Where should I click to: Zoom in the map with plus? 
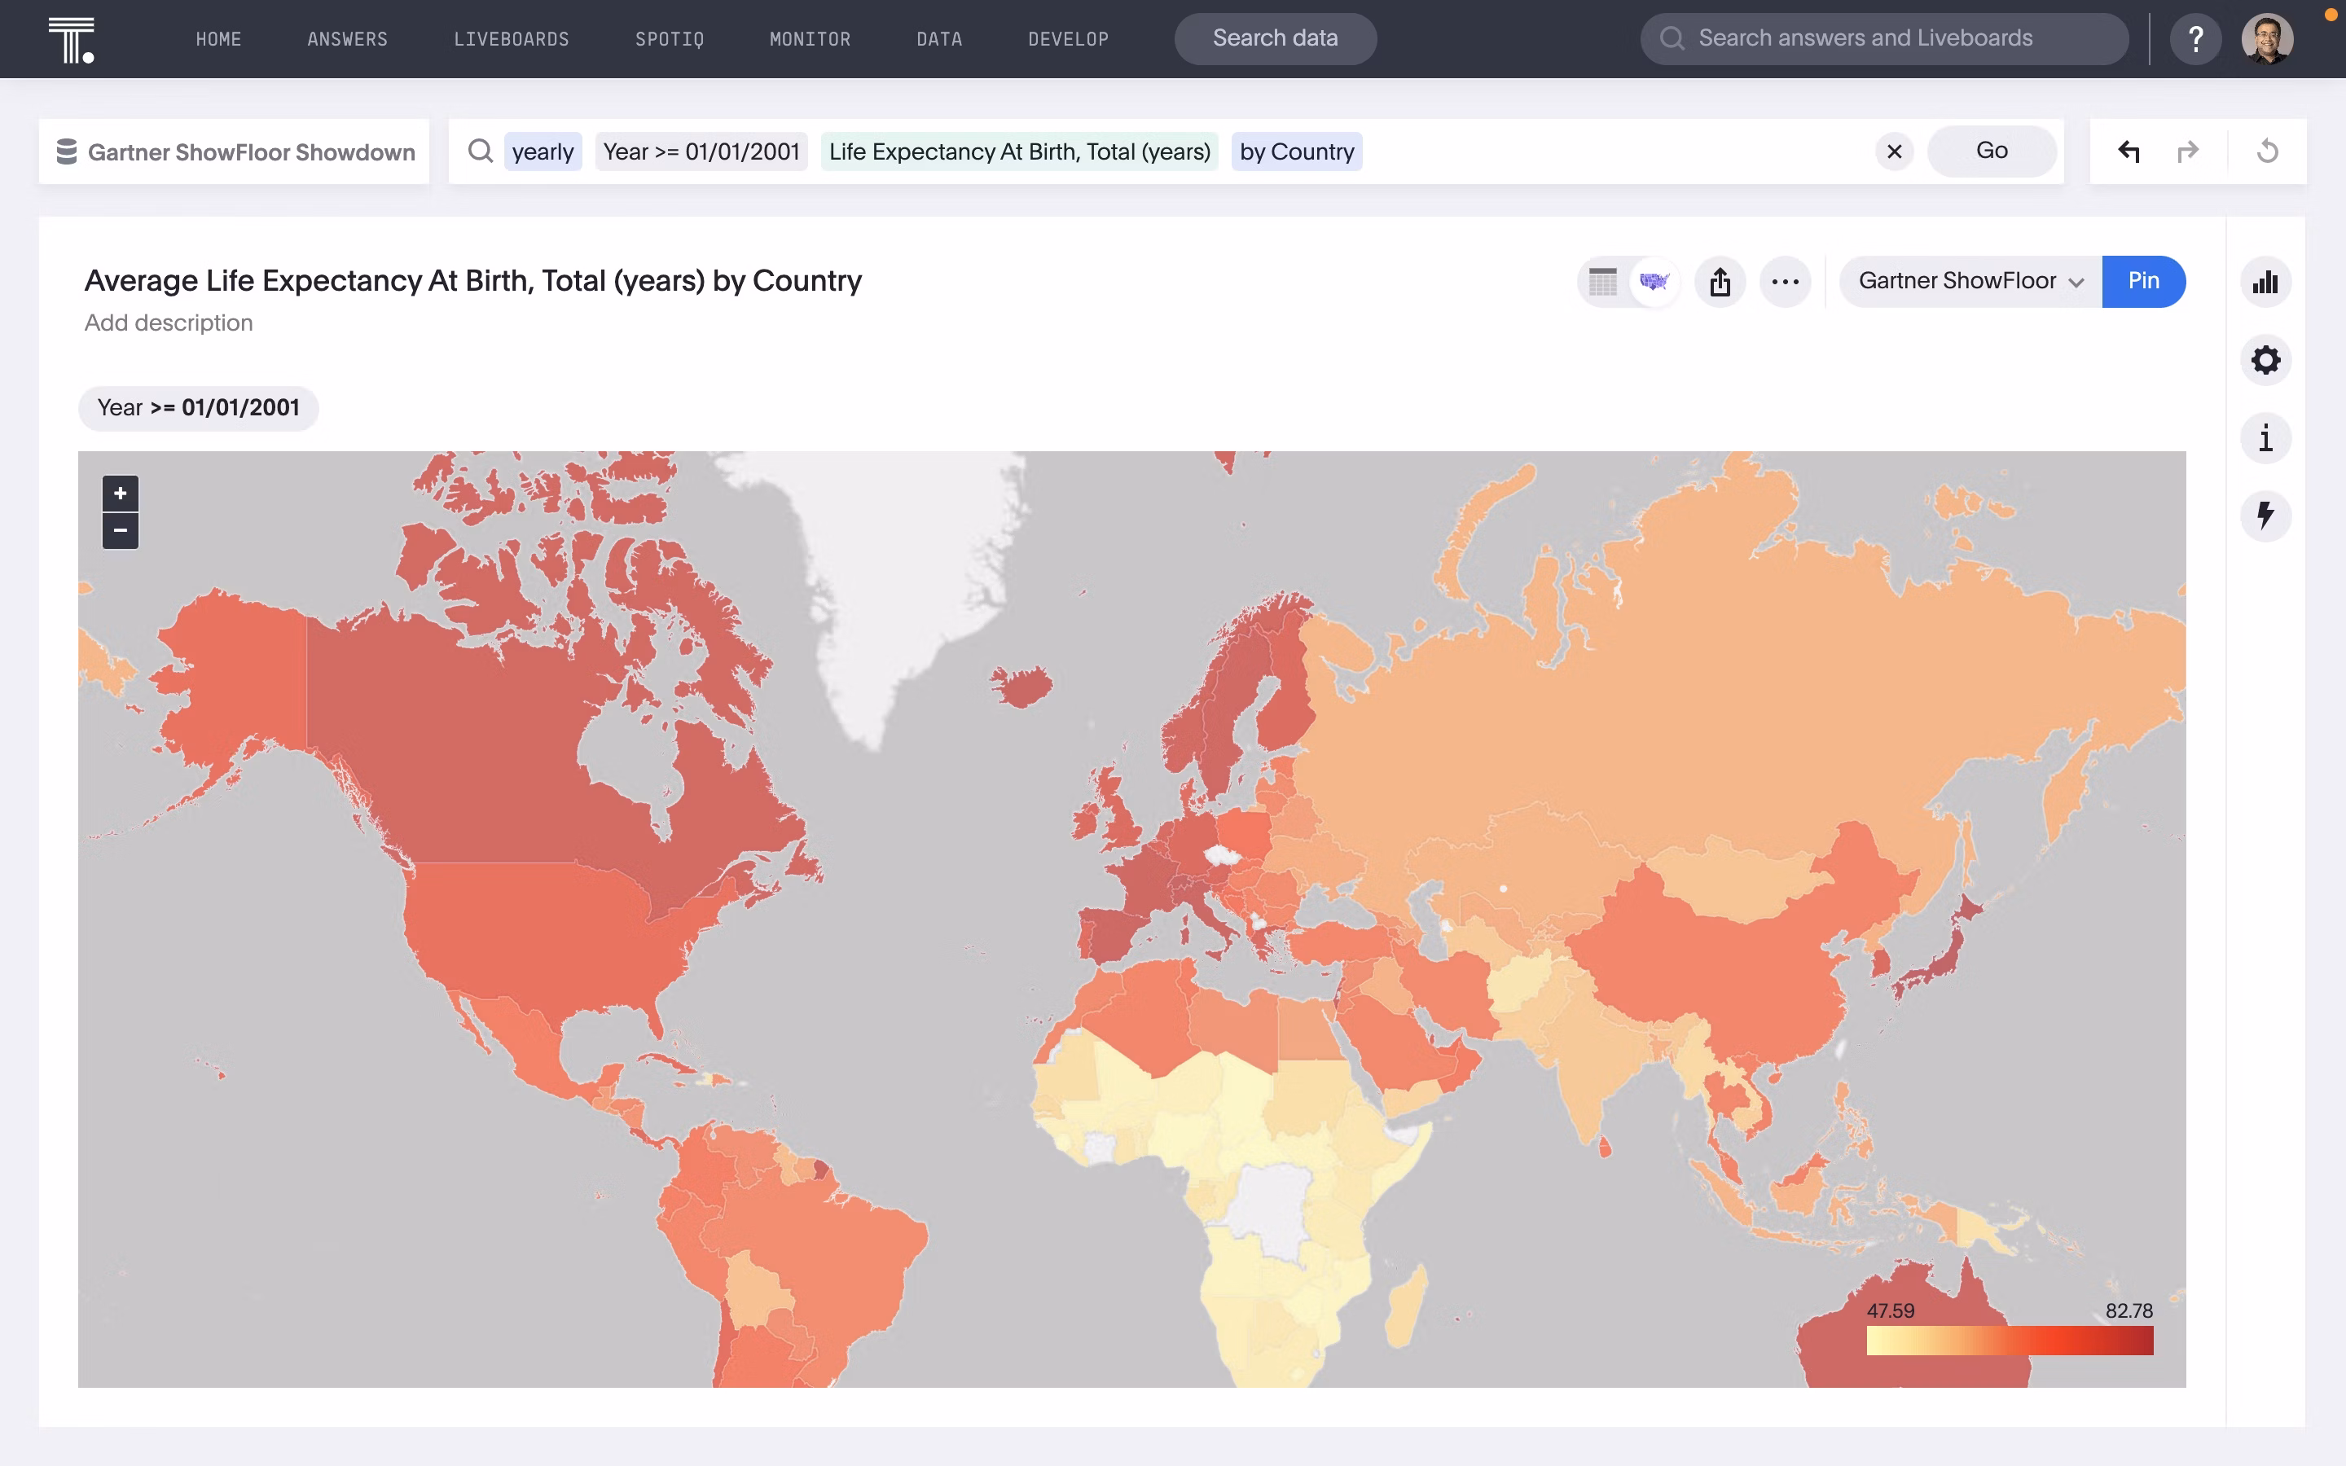[121, 494]
